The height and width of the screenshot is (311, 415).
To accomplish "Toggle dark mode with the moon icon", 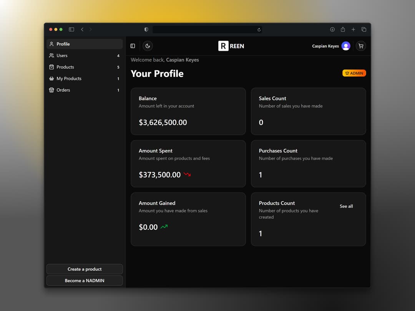I will [148, 46].
